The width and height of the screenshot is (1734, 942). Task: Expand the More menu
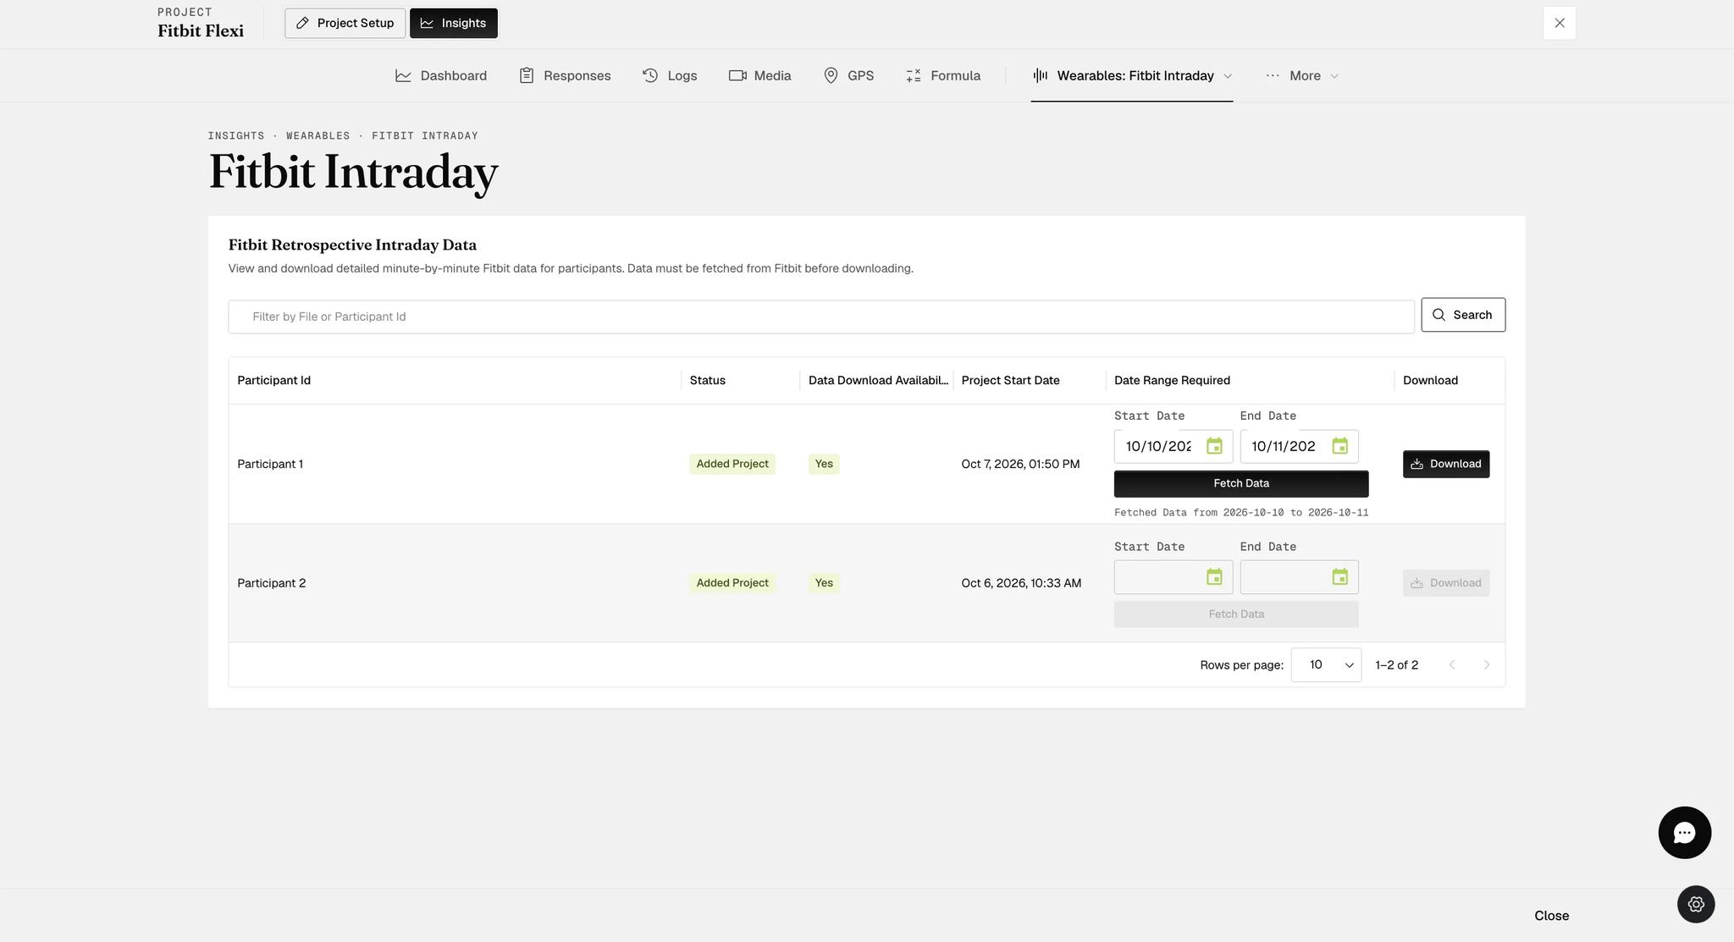1302,76
